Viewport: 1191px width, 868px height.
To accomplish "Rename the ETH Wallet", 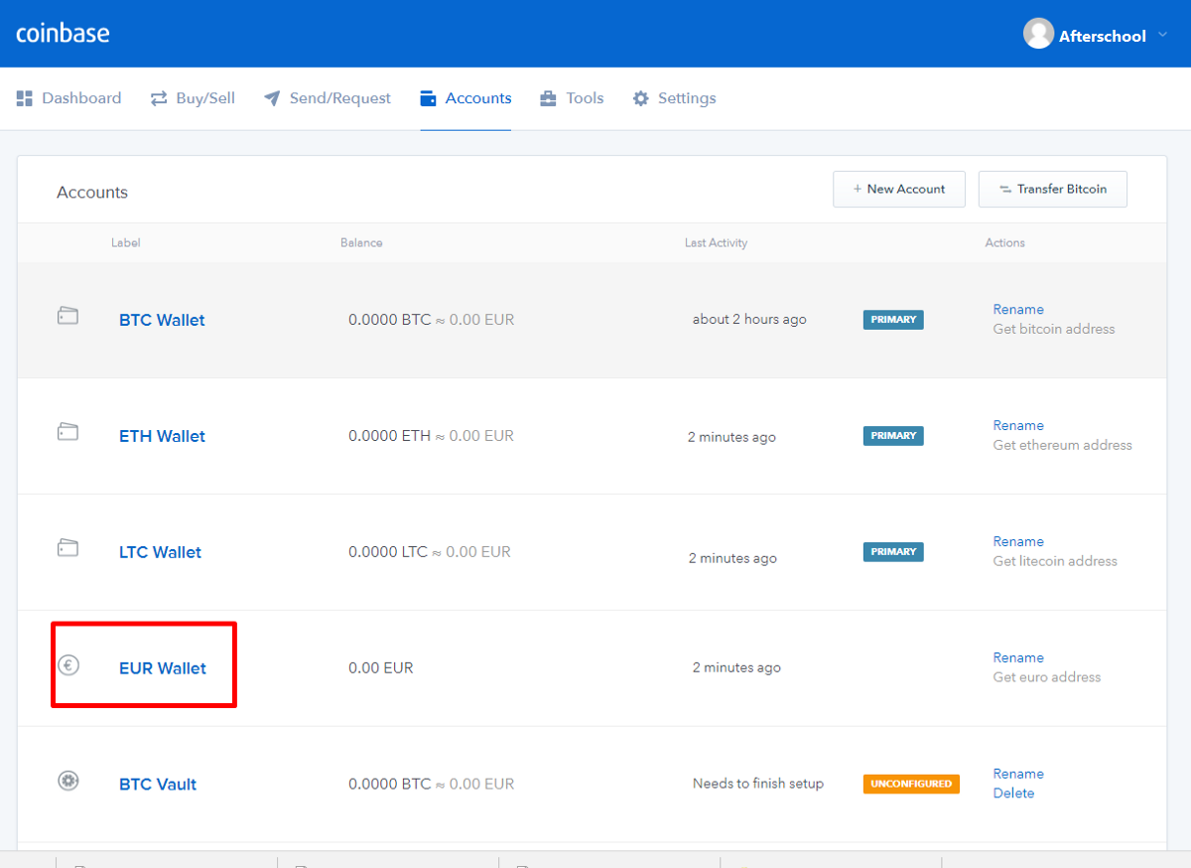I will click(x=1018, y=425).
